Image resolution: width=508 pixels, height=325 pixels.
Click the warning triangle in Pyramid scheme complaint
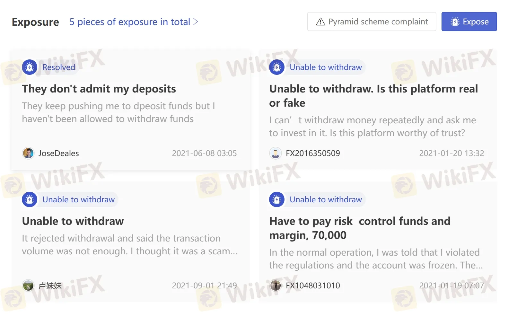coord(320,22)
